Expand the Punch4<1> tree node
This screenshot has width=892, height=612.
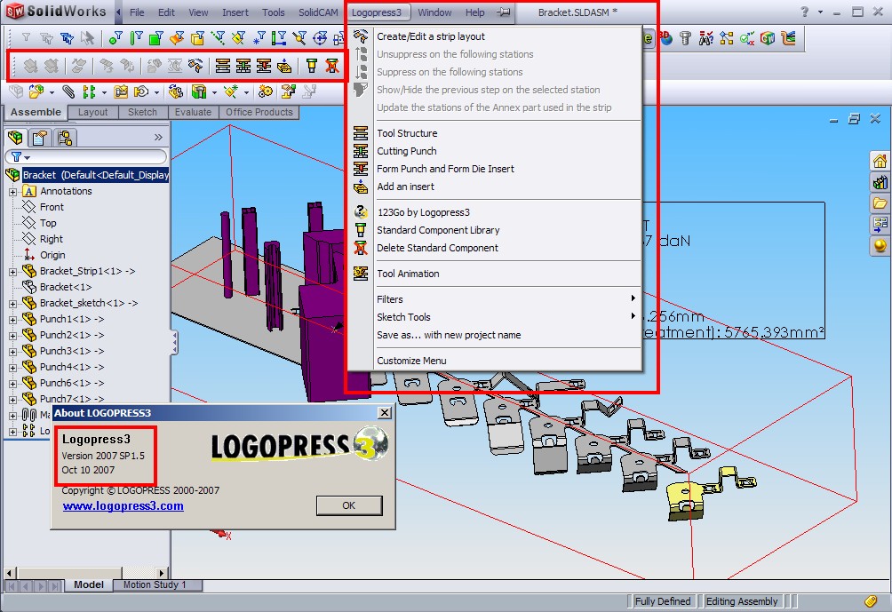tap(13, 367)
